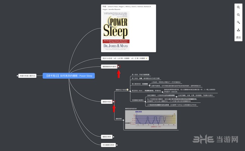Click the Power Sleep book cover image
This screenshot has width=245, height=151.
click(116, 31)
